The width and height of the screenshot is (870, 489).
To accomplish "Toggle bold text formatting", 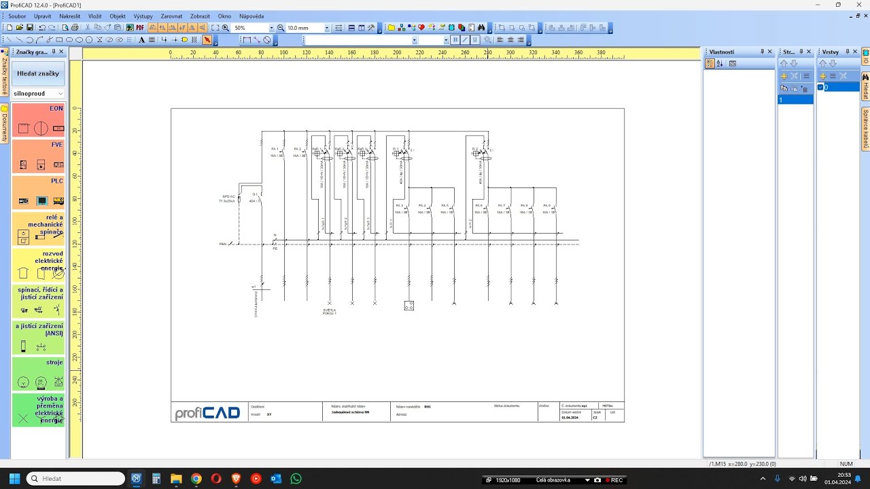I will click(455, 39).
